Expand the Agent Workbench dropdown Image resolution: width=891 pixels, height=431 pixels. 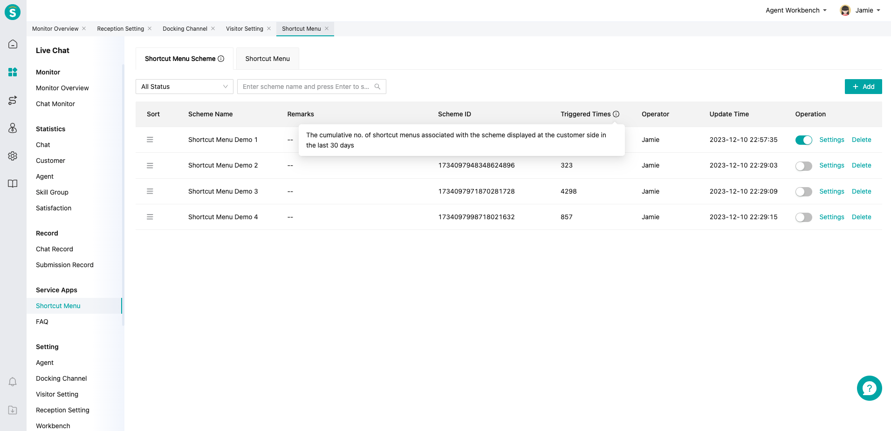[796, 10]
